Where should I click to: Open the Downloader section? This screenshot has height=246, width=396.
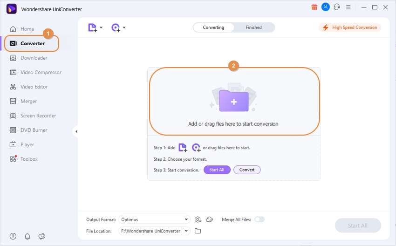pyautogui.click(x=28, y=58)
